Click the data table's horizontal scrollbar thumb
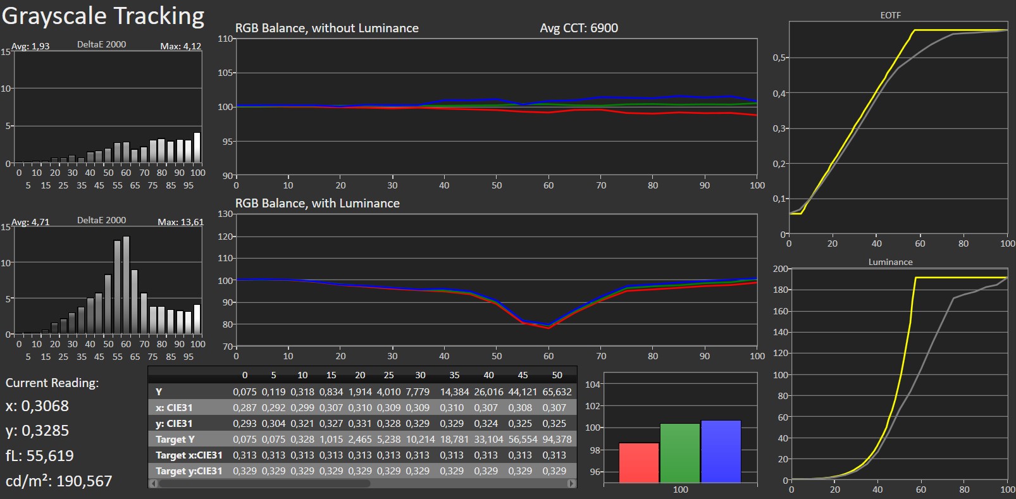This screenshot has width=1016, height=499. [x=263, y=484]
